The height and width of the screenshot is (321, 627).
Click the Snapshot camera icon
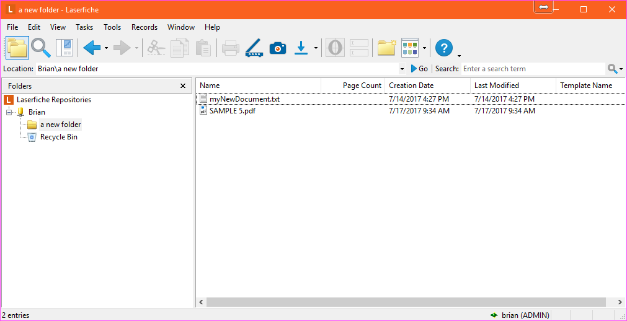278,48
